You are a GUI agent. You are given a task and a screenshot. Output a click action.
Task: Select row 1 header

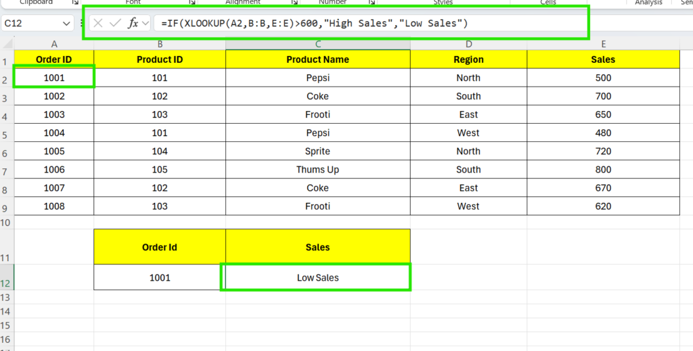pos(7,60)
